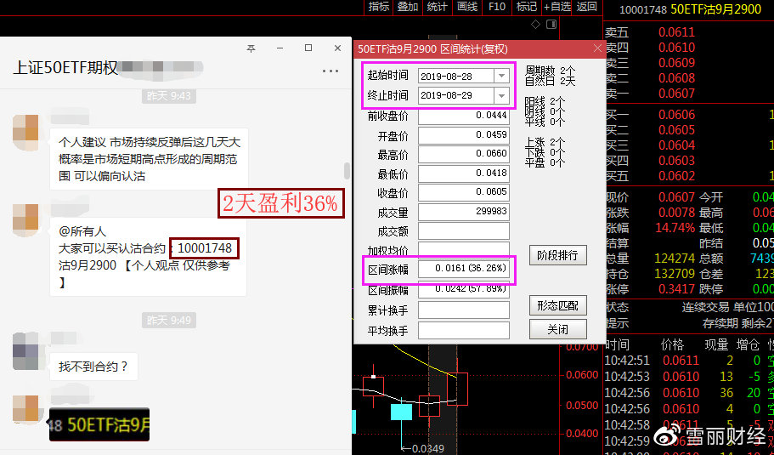This screenshot has height=455, width=774.
Task: Click the 0.0600 price axis label
Action: tap(583, 374)
